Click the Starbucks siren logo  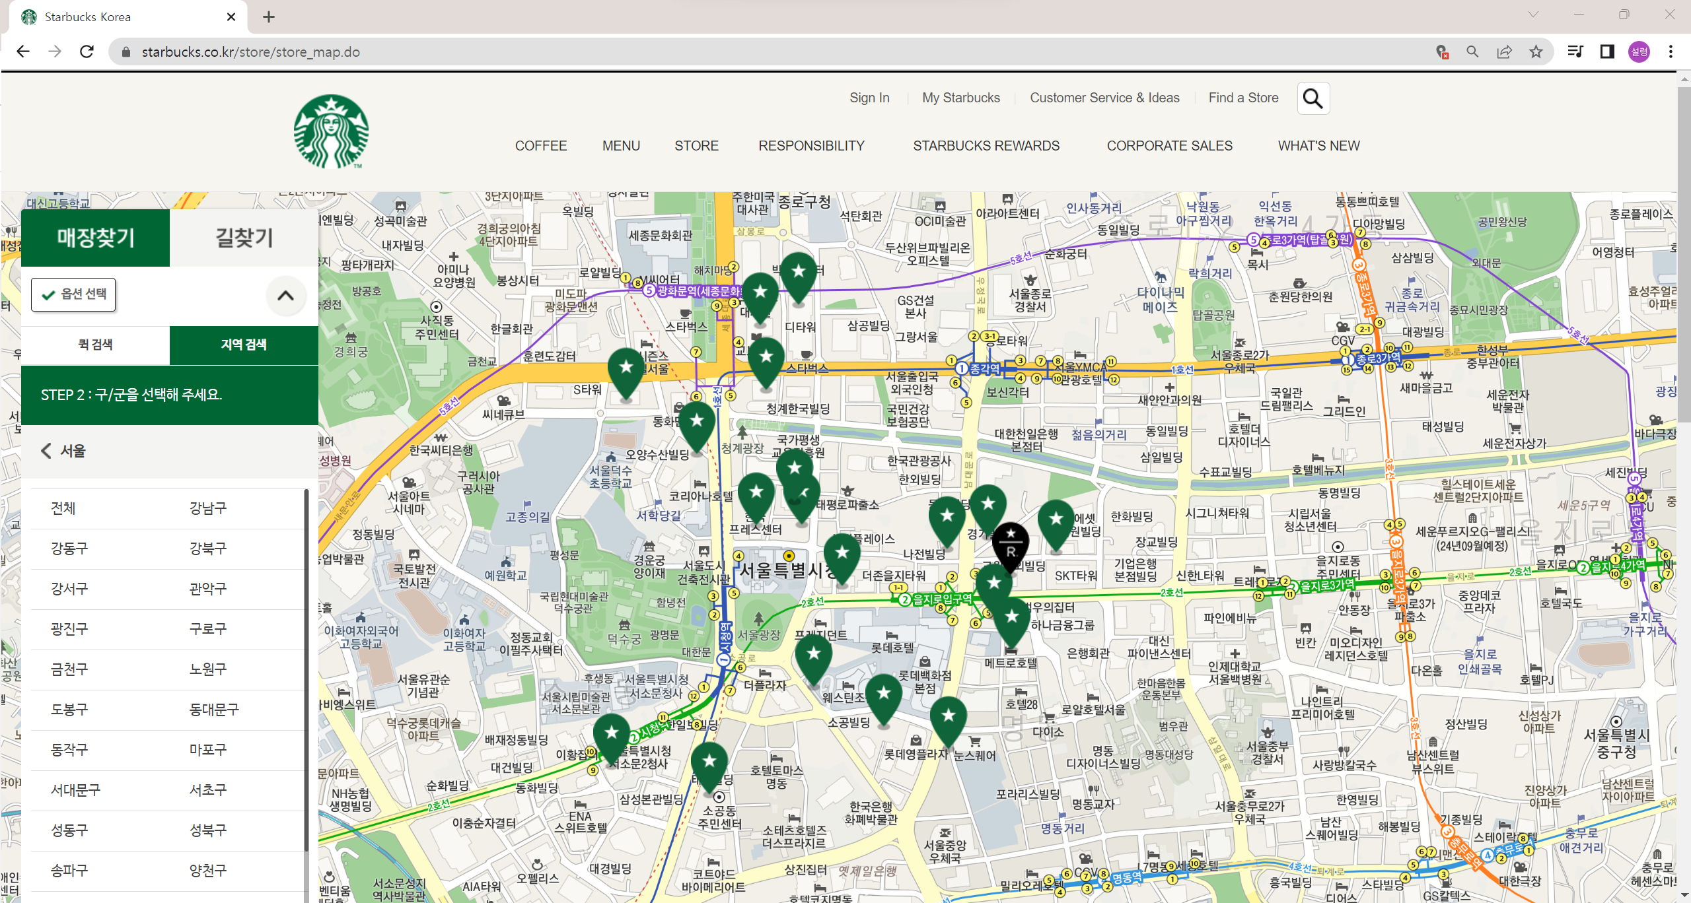pyautogui.click(x=331, y=131)
